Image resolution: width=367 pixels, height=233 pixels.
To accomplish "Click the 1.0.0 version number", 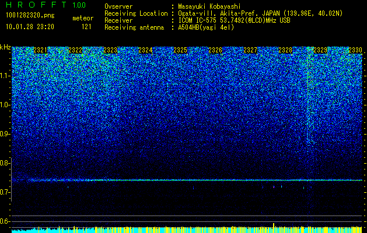I will [x=79, y=5].
